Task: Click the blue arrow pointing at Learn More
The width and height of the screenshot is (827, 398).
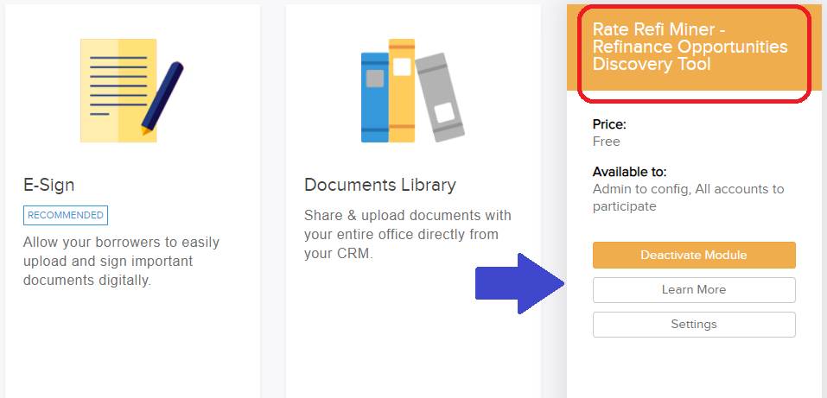Action: (520, 284)
